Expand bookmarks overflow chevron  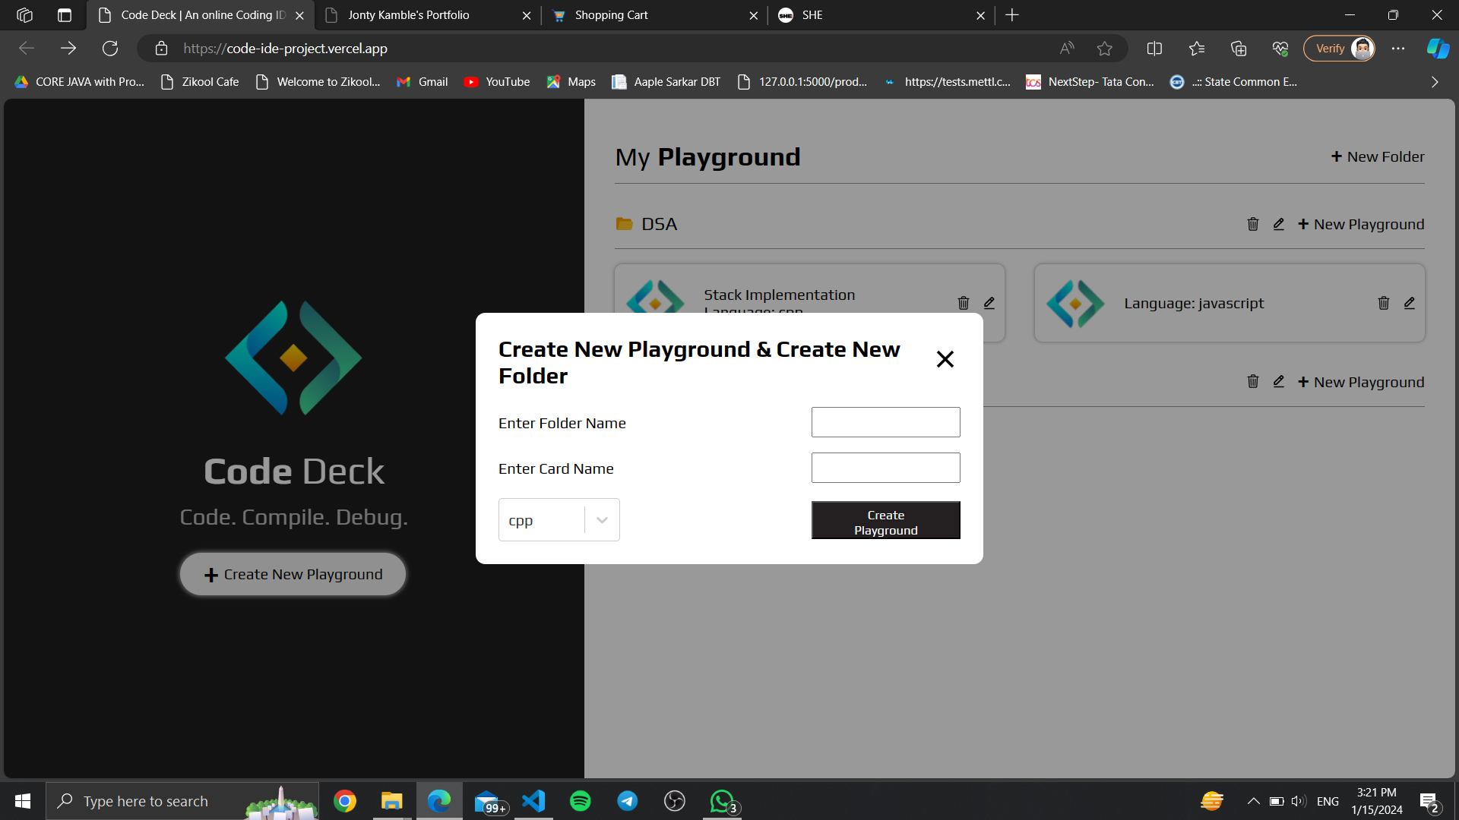pos(1435,82)
